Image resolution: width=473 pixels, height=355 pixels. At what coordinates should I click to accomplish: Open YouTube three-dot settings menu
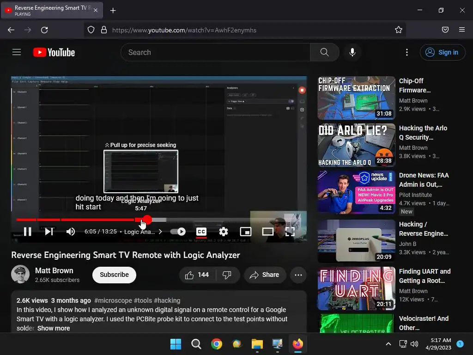[407, 52]
